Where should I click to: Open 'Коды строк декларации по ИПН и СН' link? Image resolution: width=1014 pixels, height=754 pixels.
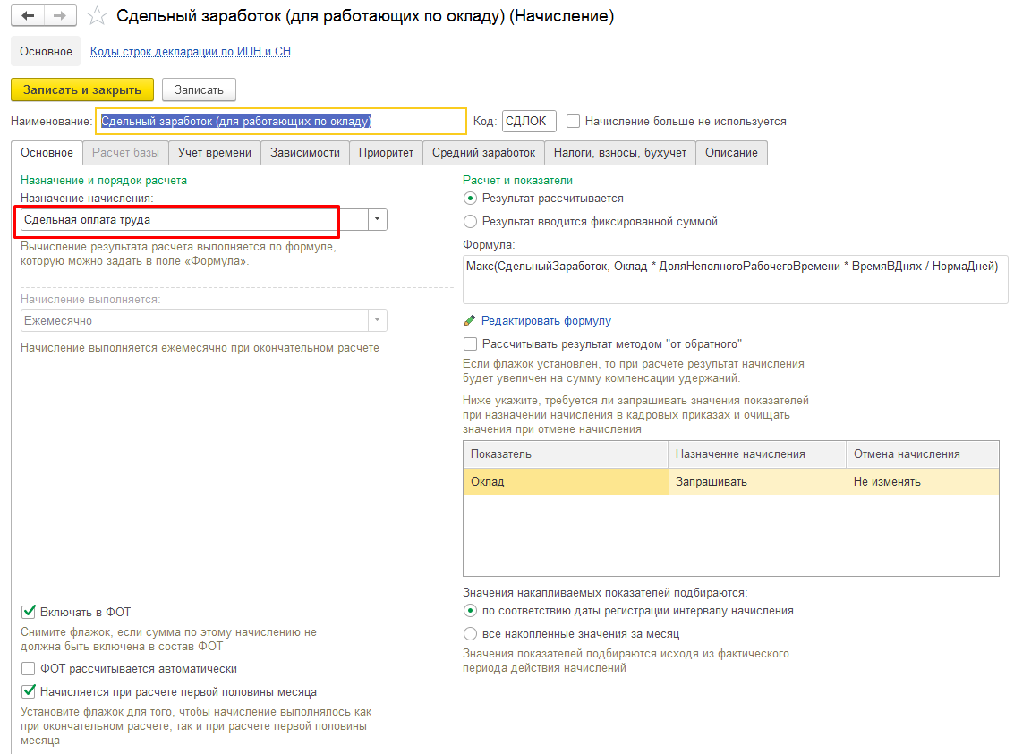click(x=190, y=52)
